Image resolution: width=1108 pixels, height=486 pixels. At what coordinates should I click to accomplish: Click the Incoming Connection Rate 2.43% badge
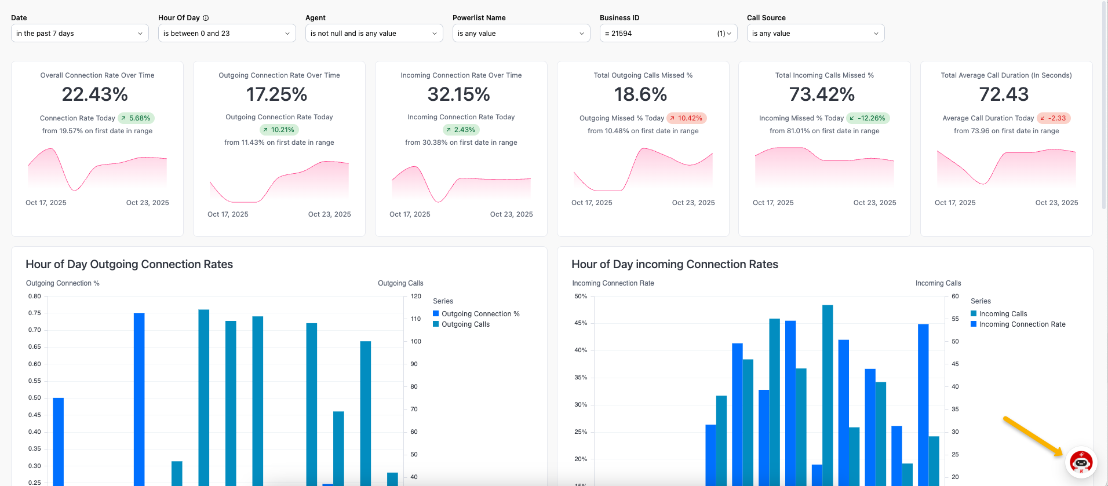coord(461,130)
